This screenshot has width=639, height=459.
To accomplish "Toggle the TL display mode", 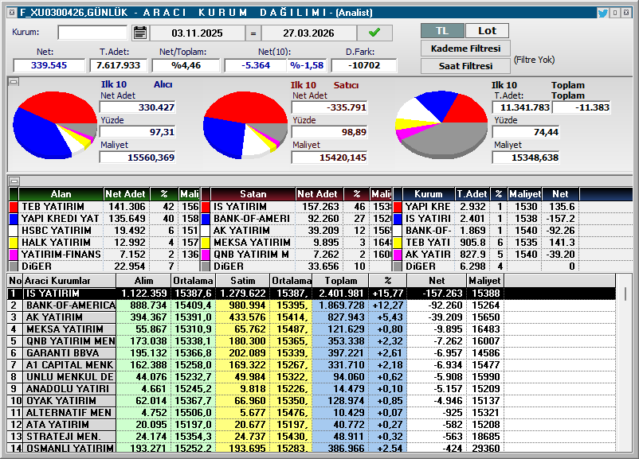I will tap(442, 30).
